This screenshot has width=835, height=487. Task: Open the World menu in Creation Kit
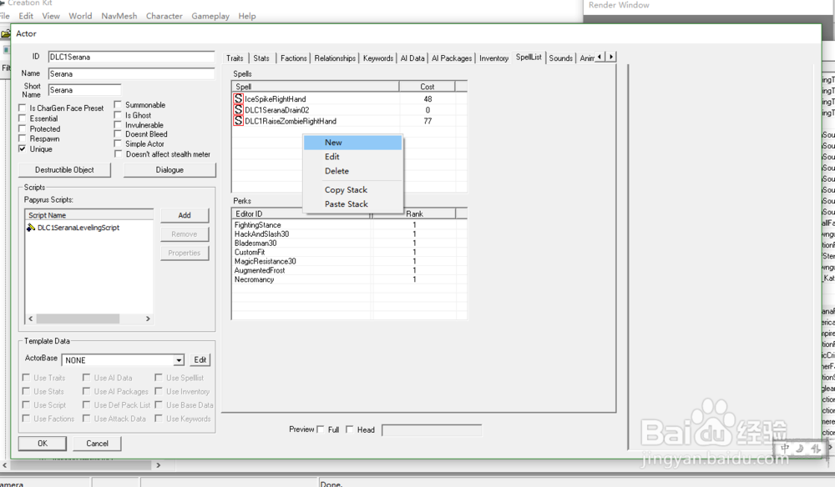[x=80, y=16]
